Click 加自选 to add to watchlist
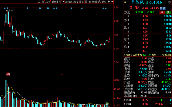The image size is (172, 107). pos(69,2)
